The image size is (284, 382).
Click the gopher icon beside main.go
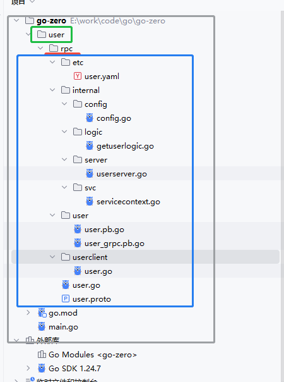tap(42, 326)
